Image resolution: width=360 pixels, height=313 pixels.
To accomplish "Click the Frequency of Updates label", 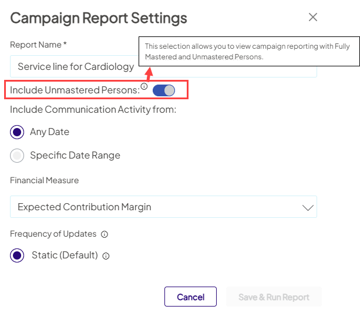I will 53,234.
